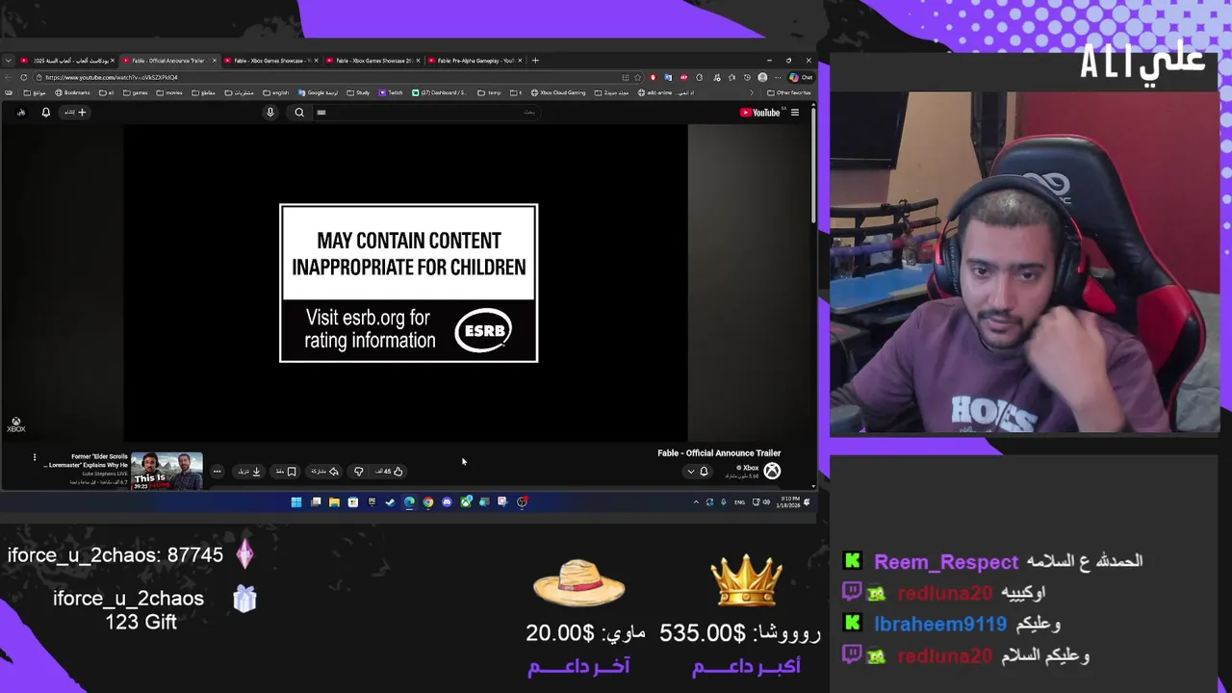The width and height of the screenshot is (1232, 693).
Task: Click the Reem_Respect chat username
Action: point(946,562)
